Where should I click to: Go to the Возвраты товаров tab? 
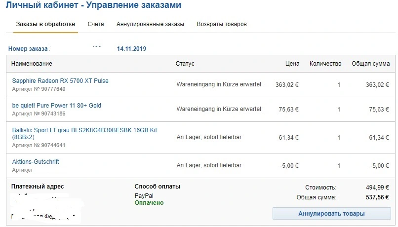pyautogui.click(x=222, y=24)
